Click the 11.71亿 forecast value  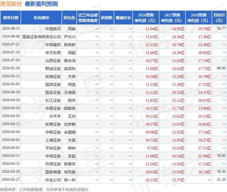point(178,108)
